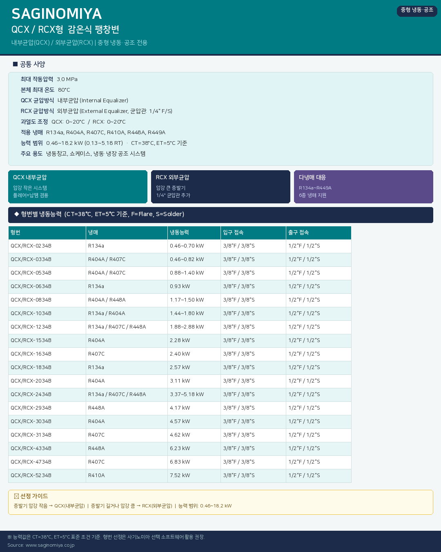The height and width of the screenshot is (552, 441).
Task: Click the 최대 작동압력 3.0 MPa line
Action: [x=49, y=79]
